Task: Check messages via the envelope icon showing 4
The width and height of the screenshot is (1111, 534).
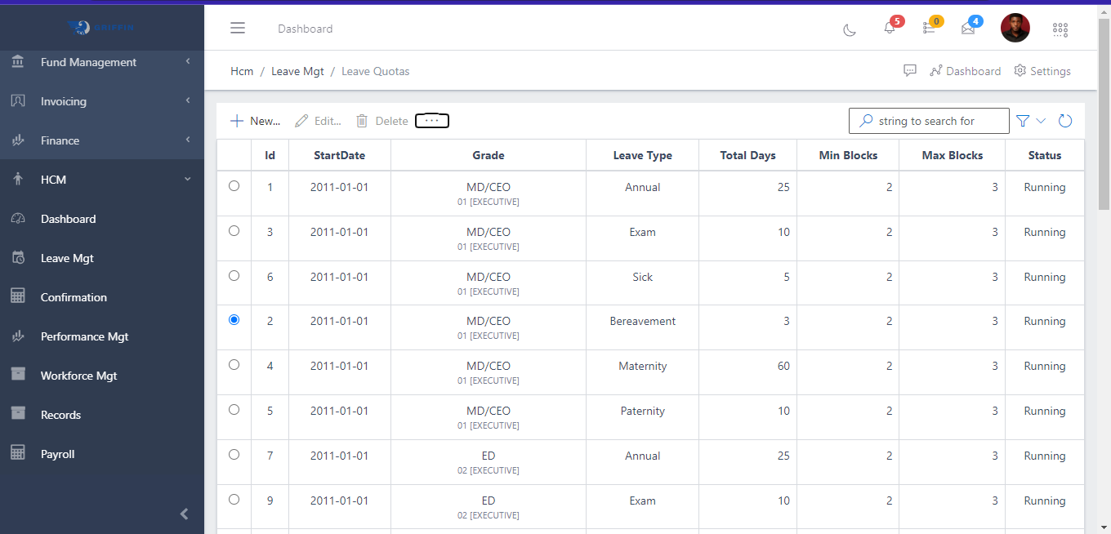Action: coord(968,29)
